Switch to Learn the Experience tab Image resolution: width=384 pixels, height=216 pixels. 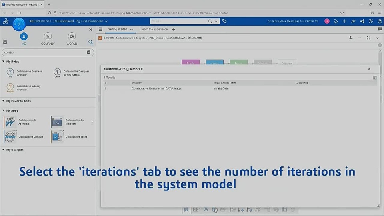[154, 29]
